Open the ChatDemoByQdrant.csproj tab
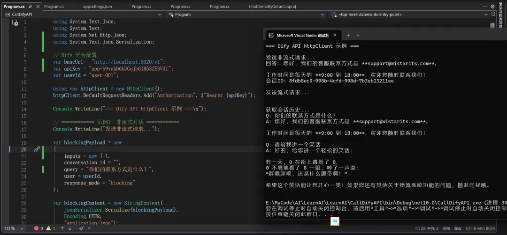507x235 pixels. (272, 7)
